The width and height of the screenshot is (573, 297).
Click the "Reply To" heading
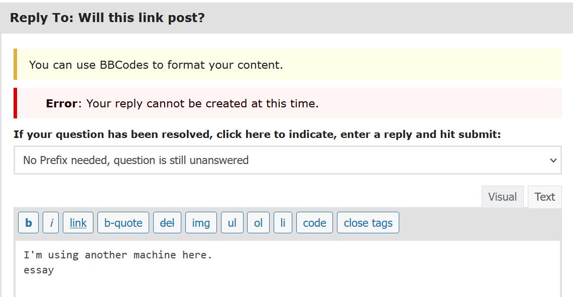107,18
